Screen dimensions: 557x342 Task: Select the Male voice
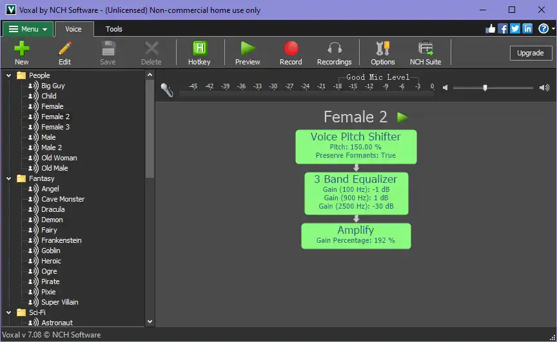click(x=48, y=137)
